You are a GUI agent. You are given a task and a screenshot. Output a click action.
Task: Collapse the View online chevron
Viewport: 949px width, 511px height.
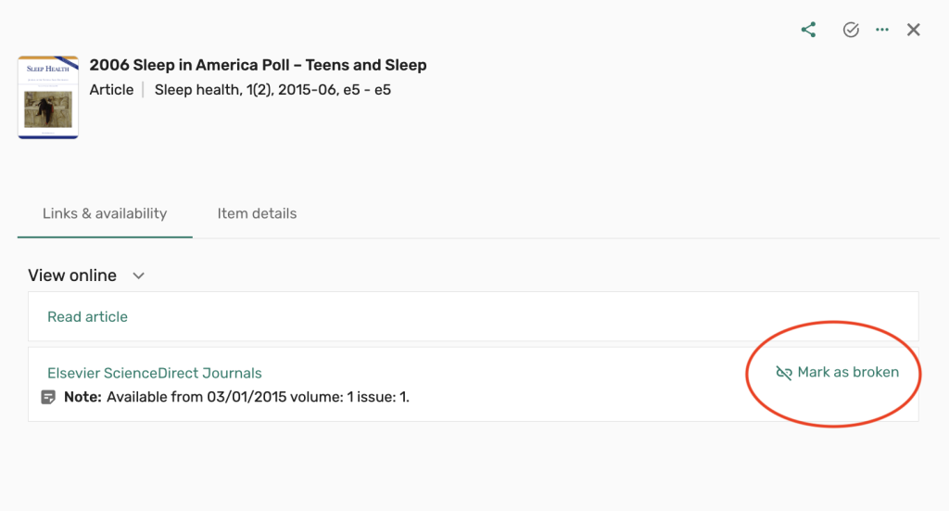[x=139, y=275]
